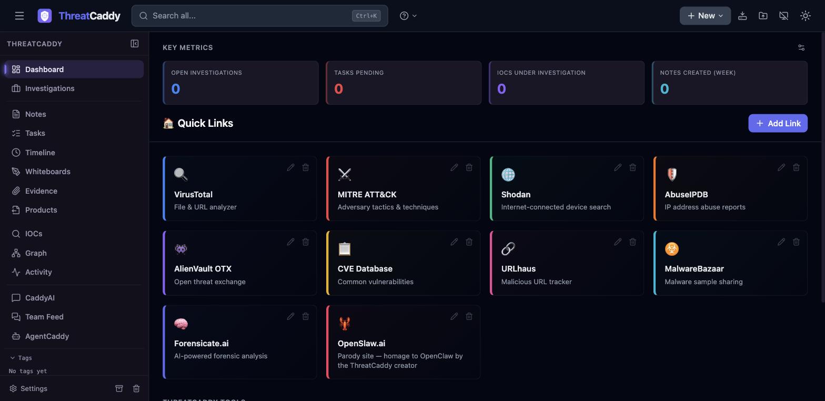
Task: Open the MalwareBazaar quick link card
Action: click(x=730, y=263)
